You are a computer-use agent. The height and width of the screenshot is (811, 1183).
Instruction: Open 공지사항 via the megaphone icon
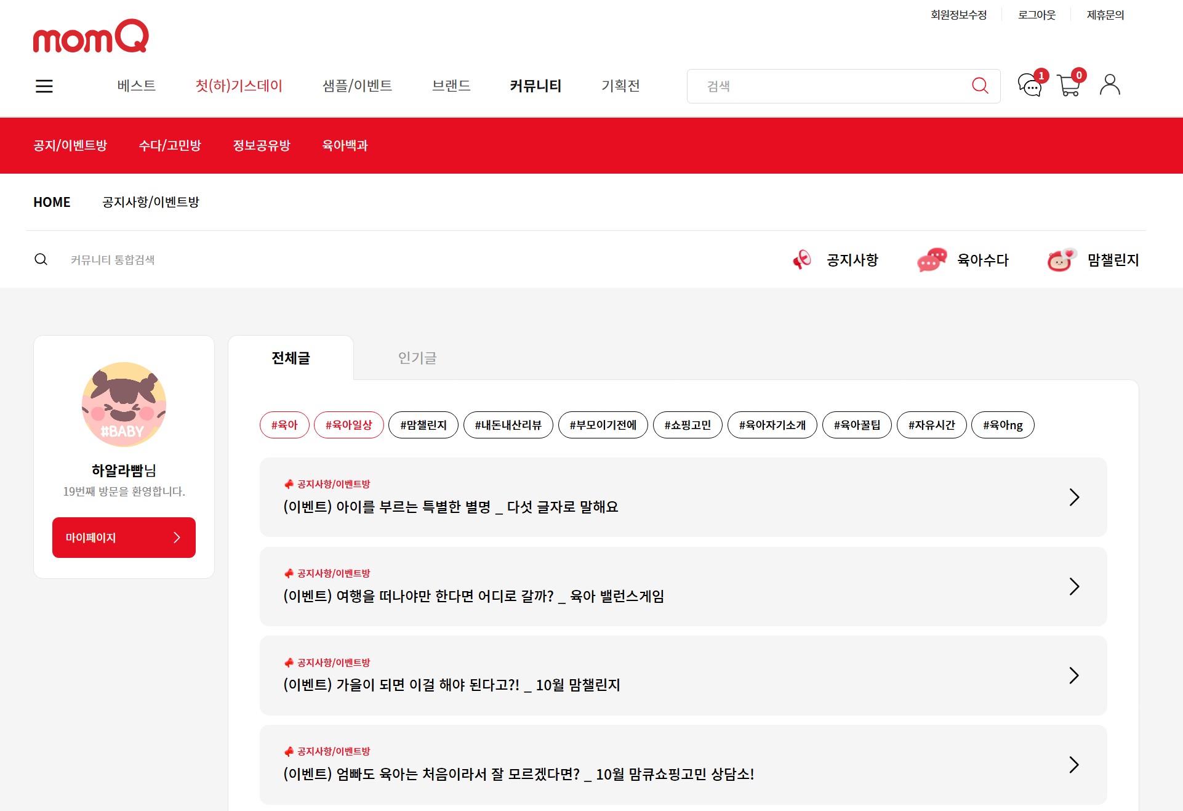[x=801, y=260]
